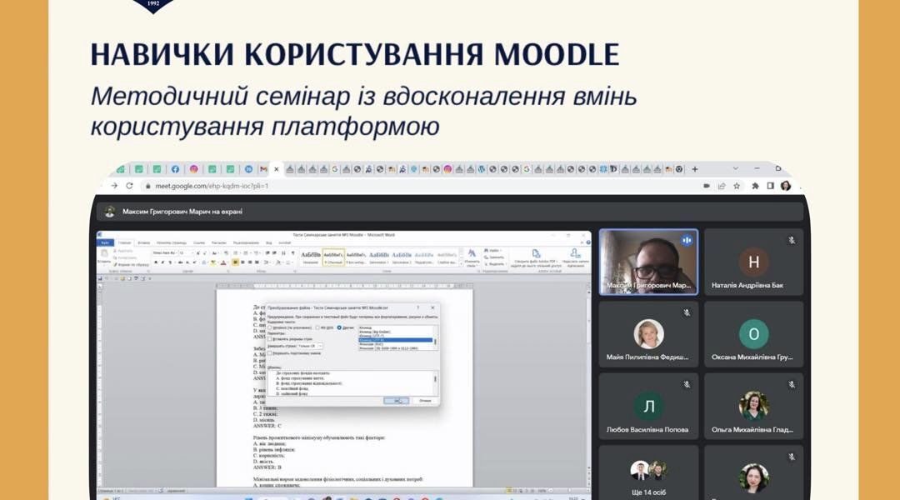Image resolution: width=900 pixels, height=500 pixels.
Task: Click save icon in Word quick access toolbar
Action: point(101,278)
